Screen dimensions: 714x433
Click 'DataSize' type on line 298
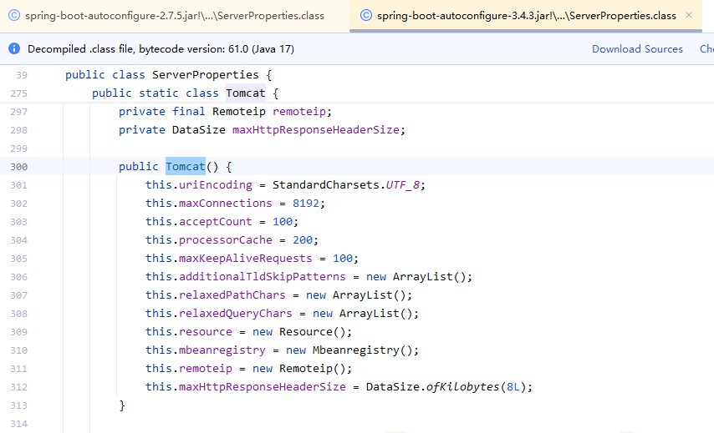tap(198, 130)
